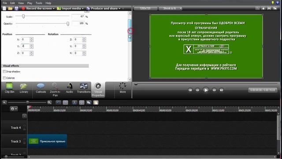This screenshot has height=159, width=282.
Task: Click the preview playback scrubber handle
Action: click(x=136, y=84)
